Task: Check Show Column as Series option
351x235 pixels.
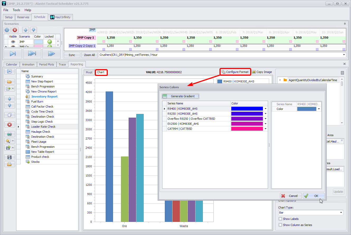Action: coord(280,225)
